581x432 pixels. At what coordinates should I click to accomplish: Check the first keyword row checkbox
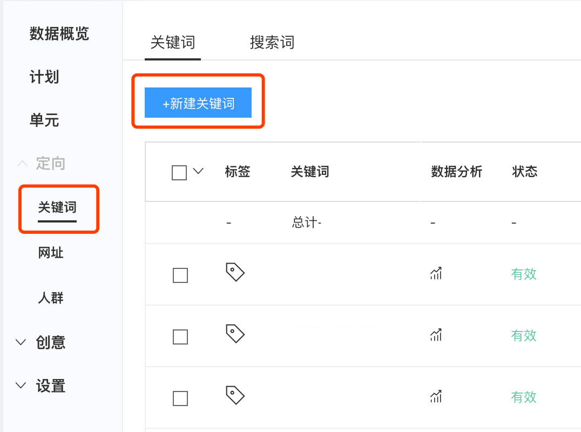(180, 275)
